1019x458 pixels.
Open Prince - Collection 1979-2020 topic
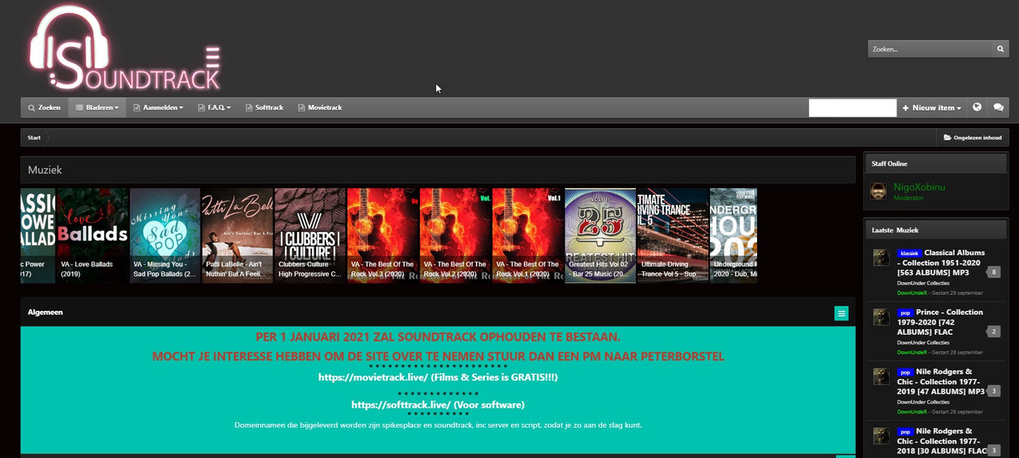click(x=940, y=322)
